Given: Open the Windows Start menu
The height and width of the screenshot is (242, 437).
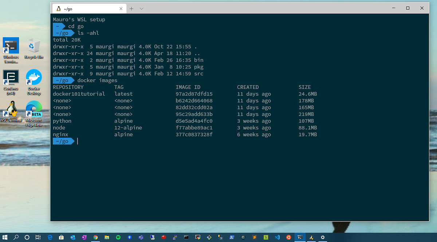Looking at the screenshot, I should point(6,237).
